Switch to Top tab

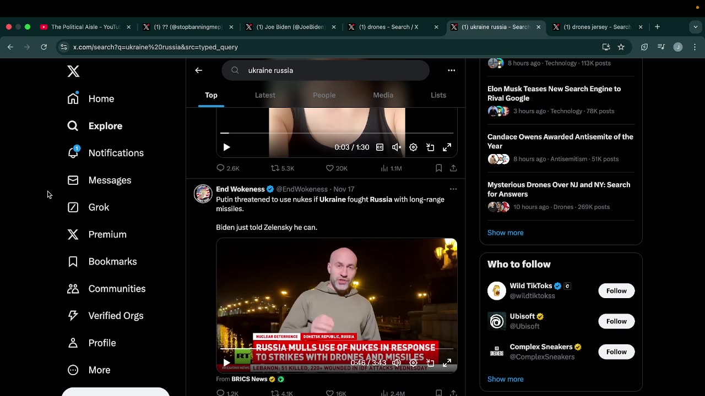tap(211, 95)
